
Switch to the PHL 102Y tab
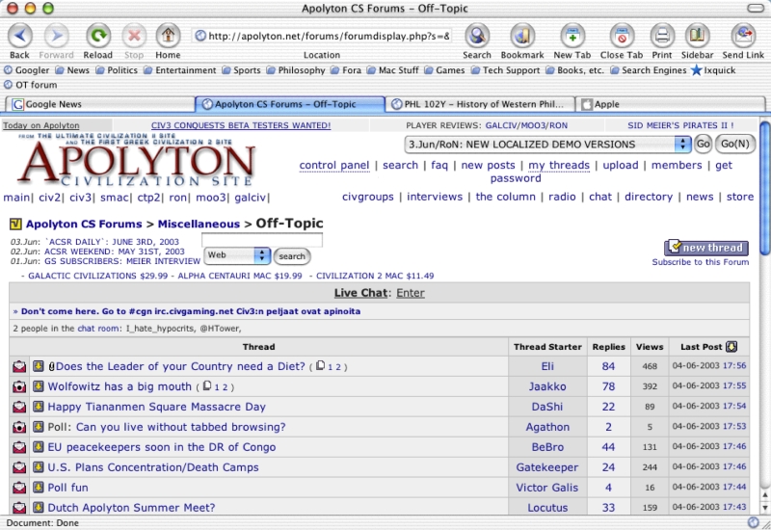click(482, 104)
